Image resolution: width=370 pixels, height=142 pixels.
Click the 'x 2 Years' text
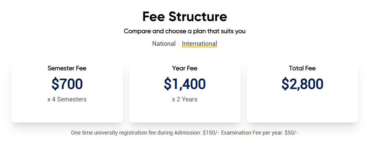point(185,99)
